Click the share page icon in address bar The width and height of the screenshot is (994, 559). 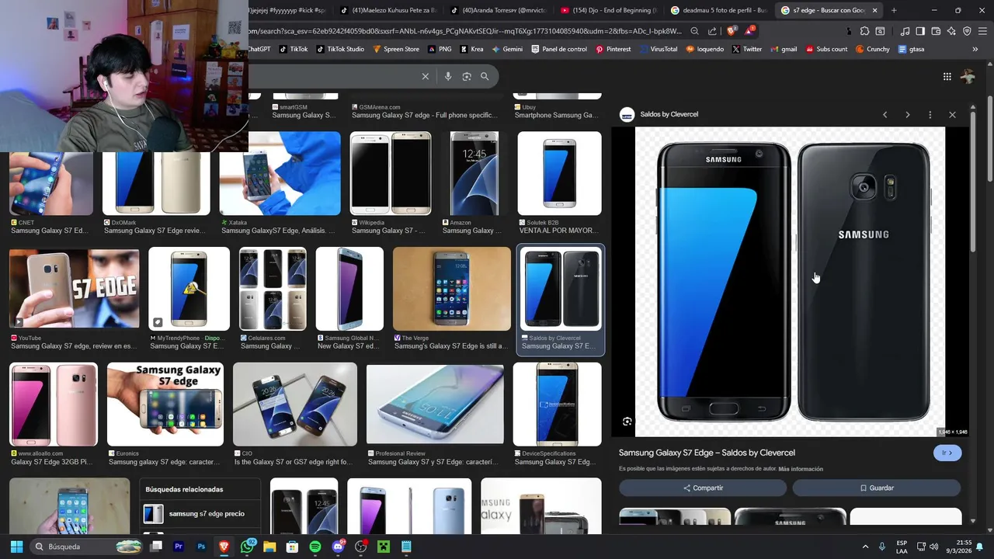tap(712, 31)
